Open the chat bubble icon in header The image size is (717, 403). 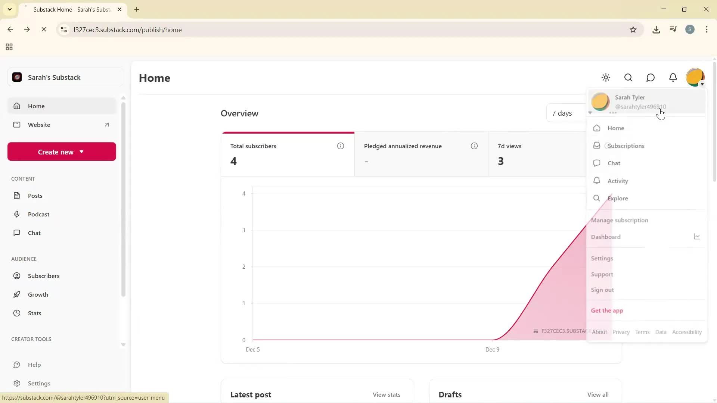click(651, 78)
